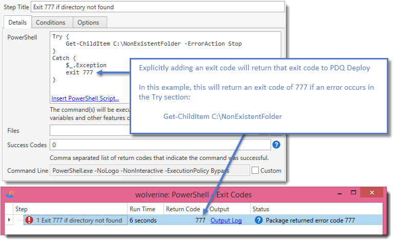The image size is (394, 242).
Task: Sort by the Status column header
Action: point(316,209)
